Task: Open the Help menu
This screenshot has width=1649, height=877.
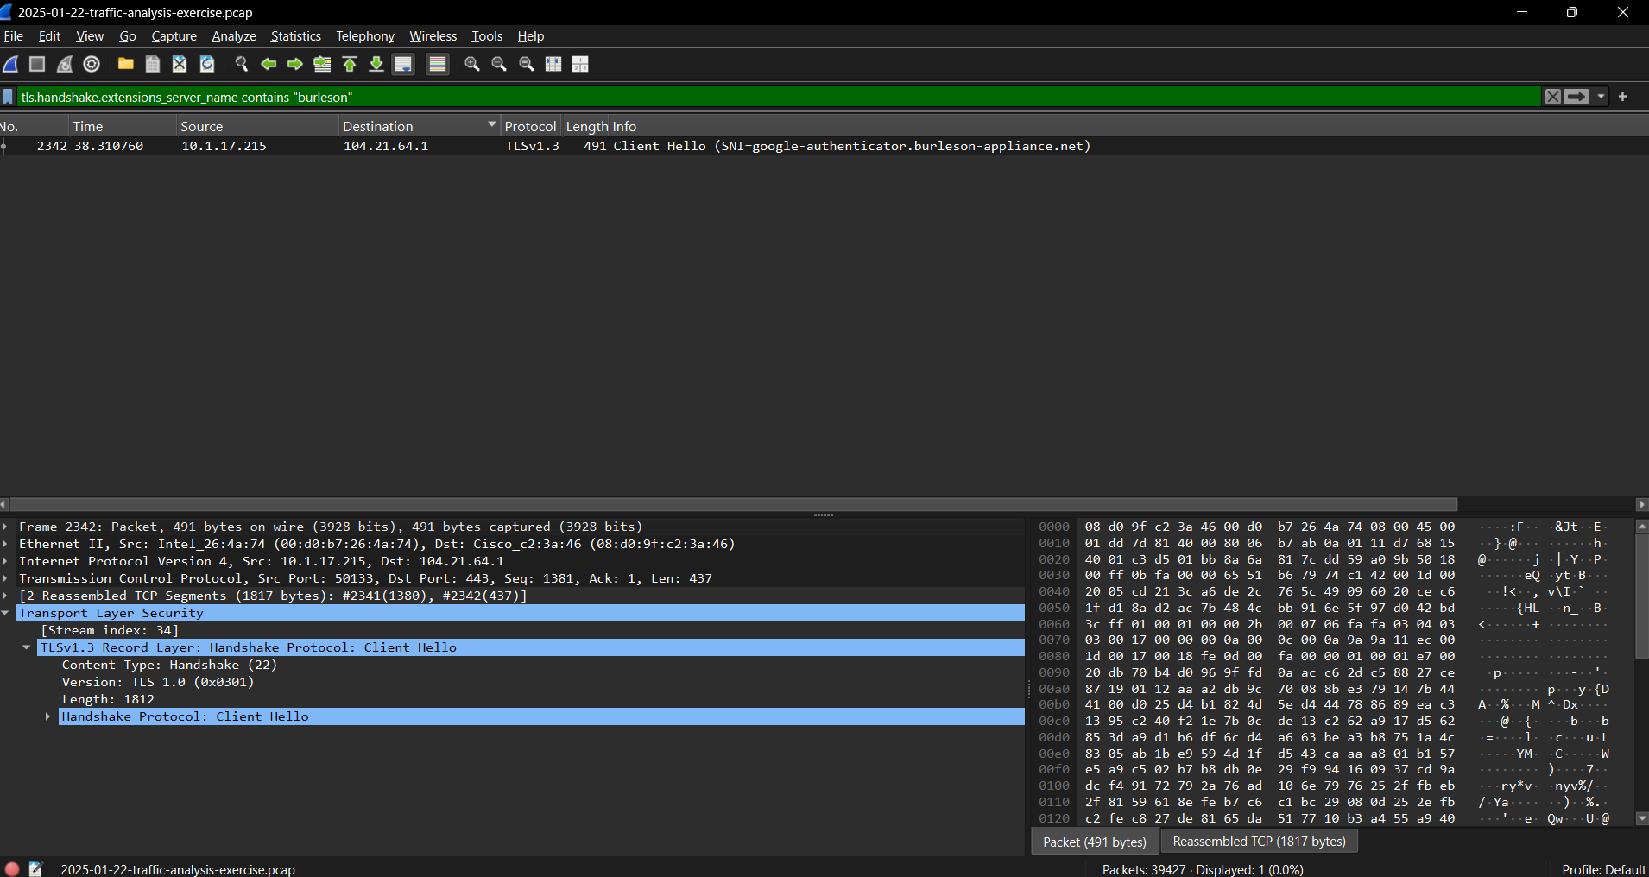Action: 531,36
